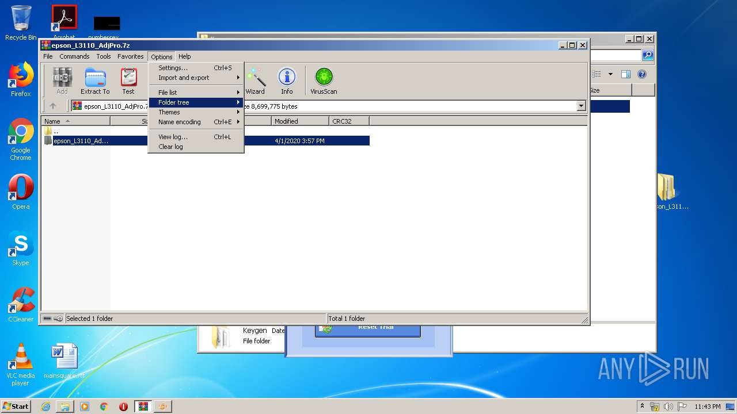The height and width of the screenshot is (414, 737).
Task: Expand the Folder tree submenu
Action: point(196,102)
